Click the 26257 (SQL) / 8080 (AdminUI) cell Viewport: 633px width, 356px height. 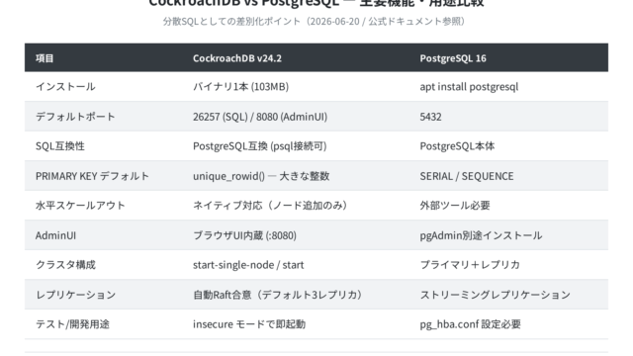[x=260, y=117]
